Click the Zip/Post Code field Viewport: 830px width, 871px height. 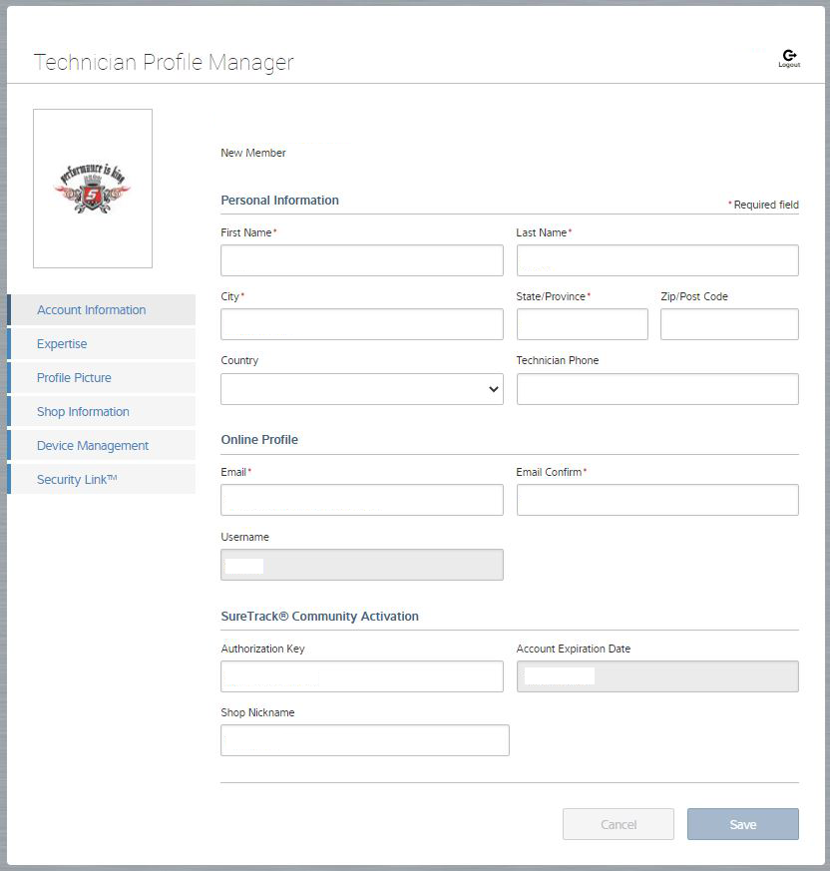[x=728, y=324]
